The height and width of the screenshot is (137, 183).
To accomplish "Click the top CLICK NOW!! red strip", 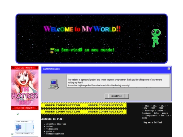I will 25,68.
